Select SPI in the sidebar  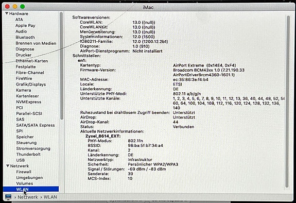[x=20, y=131]
